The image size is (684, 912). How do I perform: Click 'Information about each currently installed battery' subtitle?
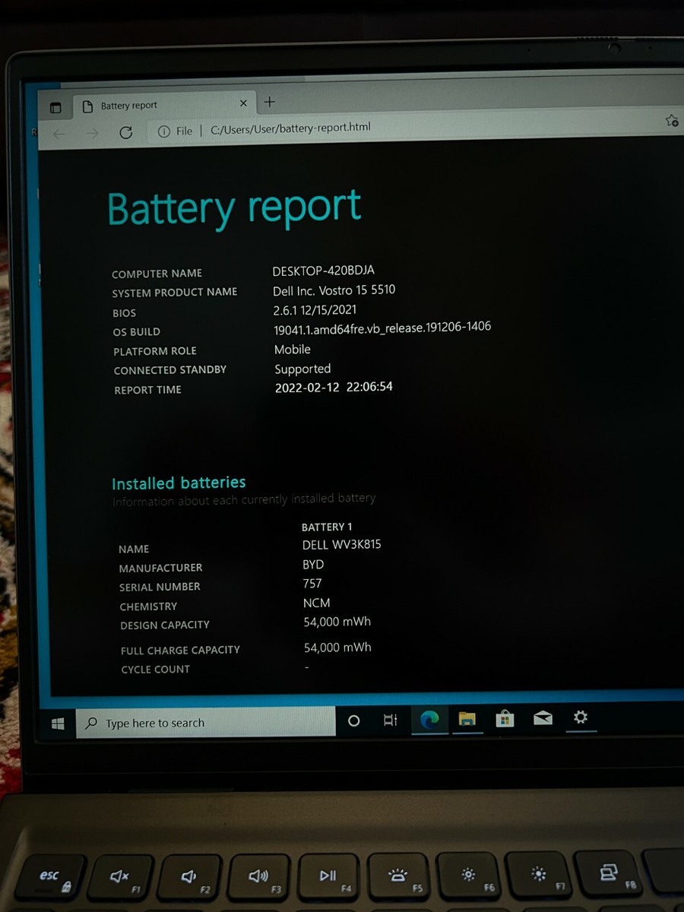point(244,499)
